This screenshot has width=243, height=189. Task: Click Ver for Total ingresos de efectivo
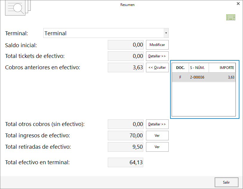point(157,136)
